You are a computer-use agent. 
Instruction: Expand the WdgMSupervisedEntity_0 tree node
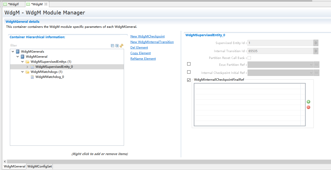[x=27, y=67]
